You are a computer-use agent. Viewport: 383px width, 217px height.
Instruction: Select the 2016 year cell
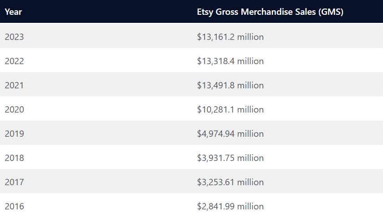(x=14, y=206)
